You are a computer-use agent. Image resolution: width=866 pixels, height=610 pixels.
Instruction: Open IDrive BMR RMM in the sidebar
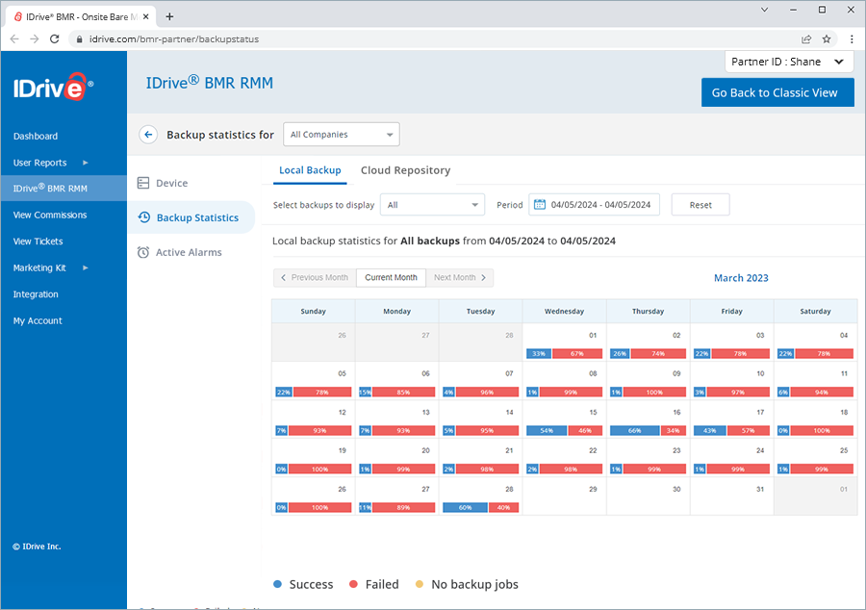(x=64, y=189)
